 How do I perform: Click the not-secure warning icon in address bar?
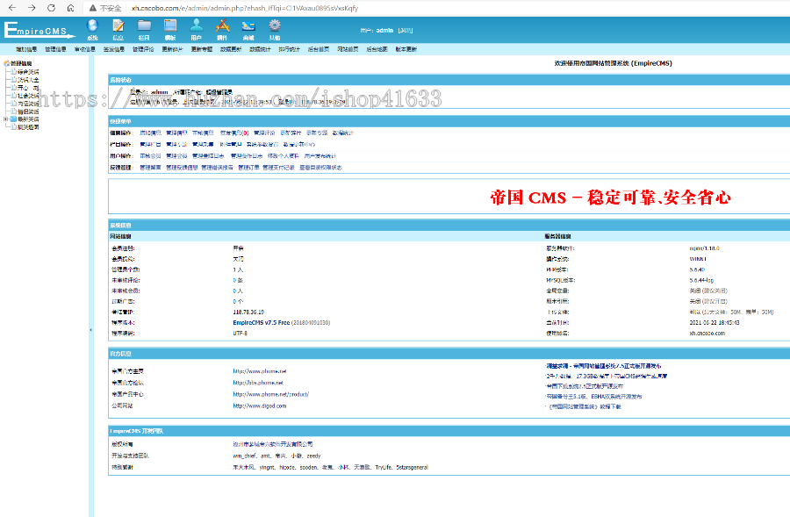93,8
